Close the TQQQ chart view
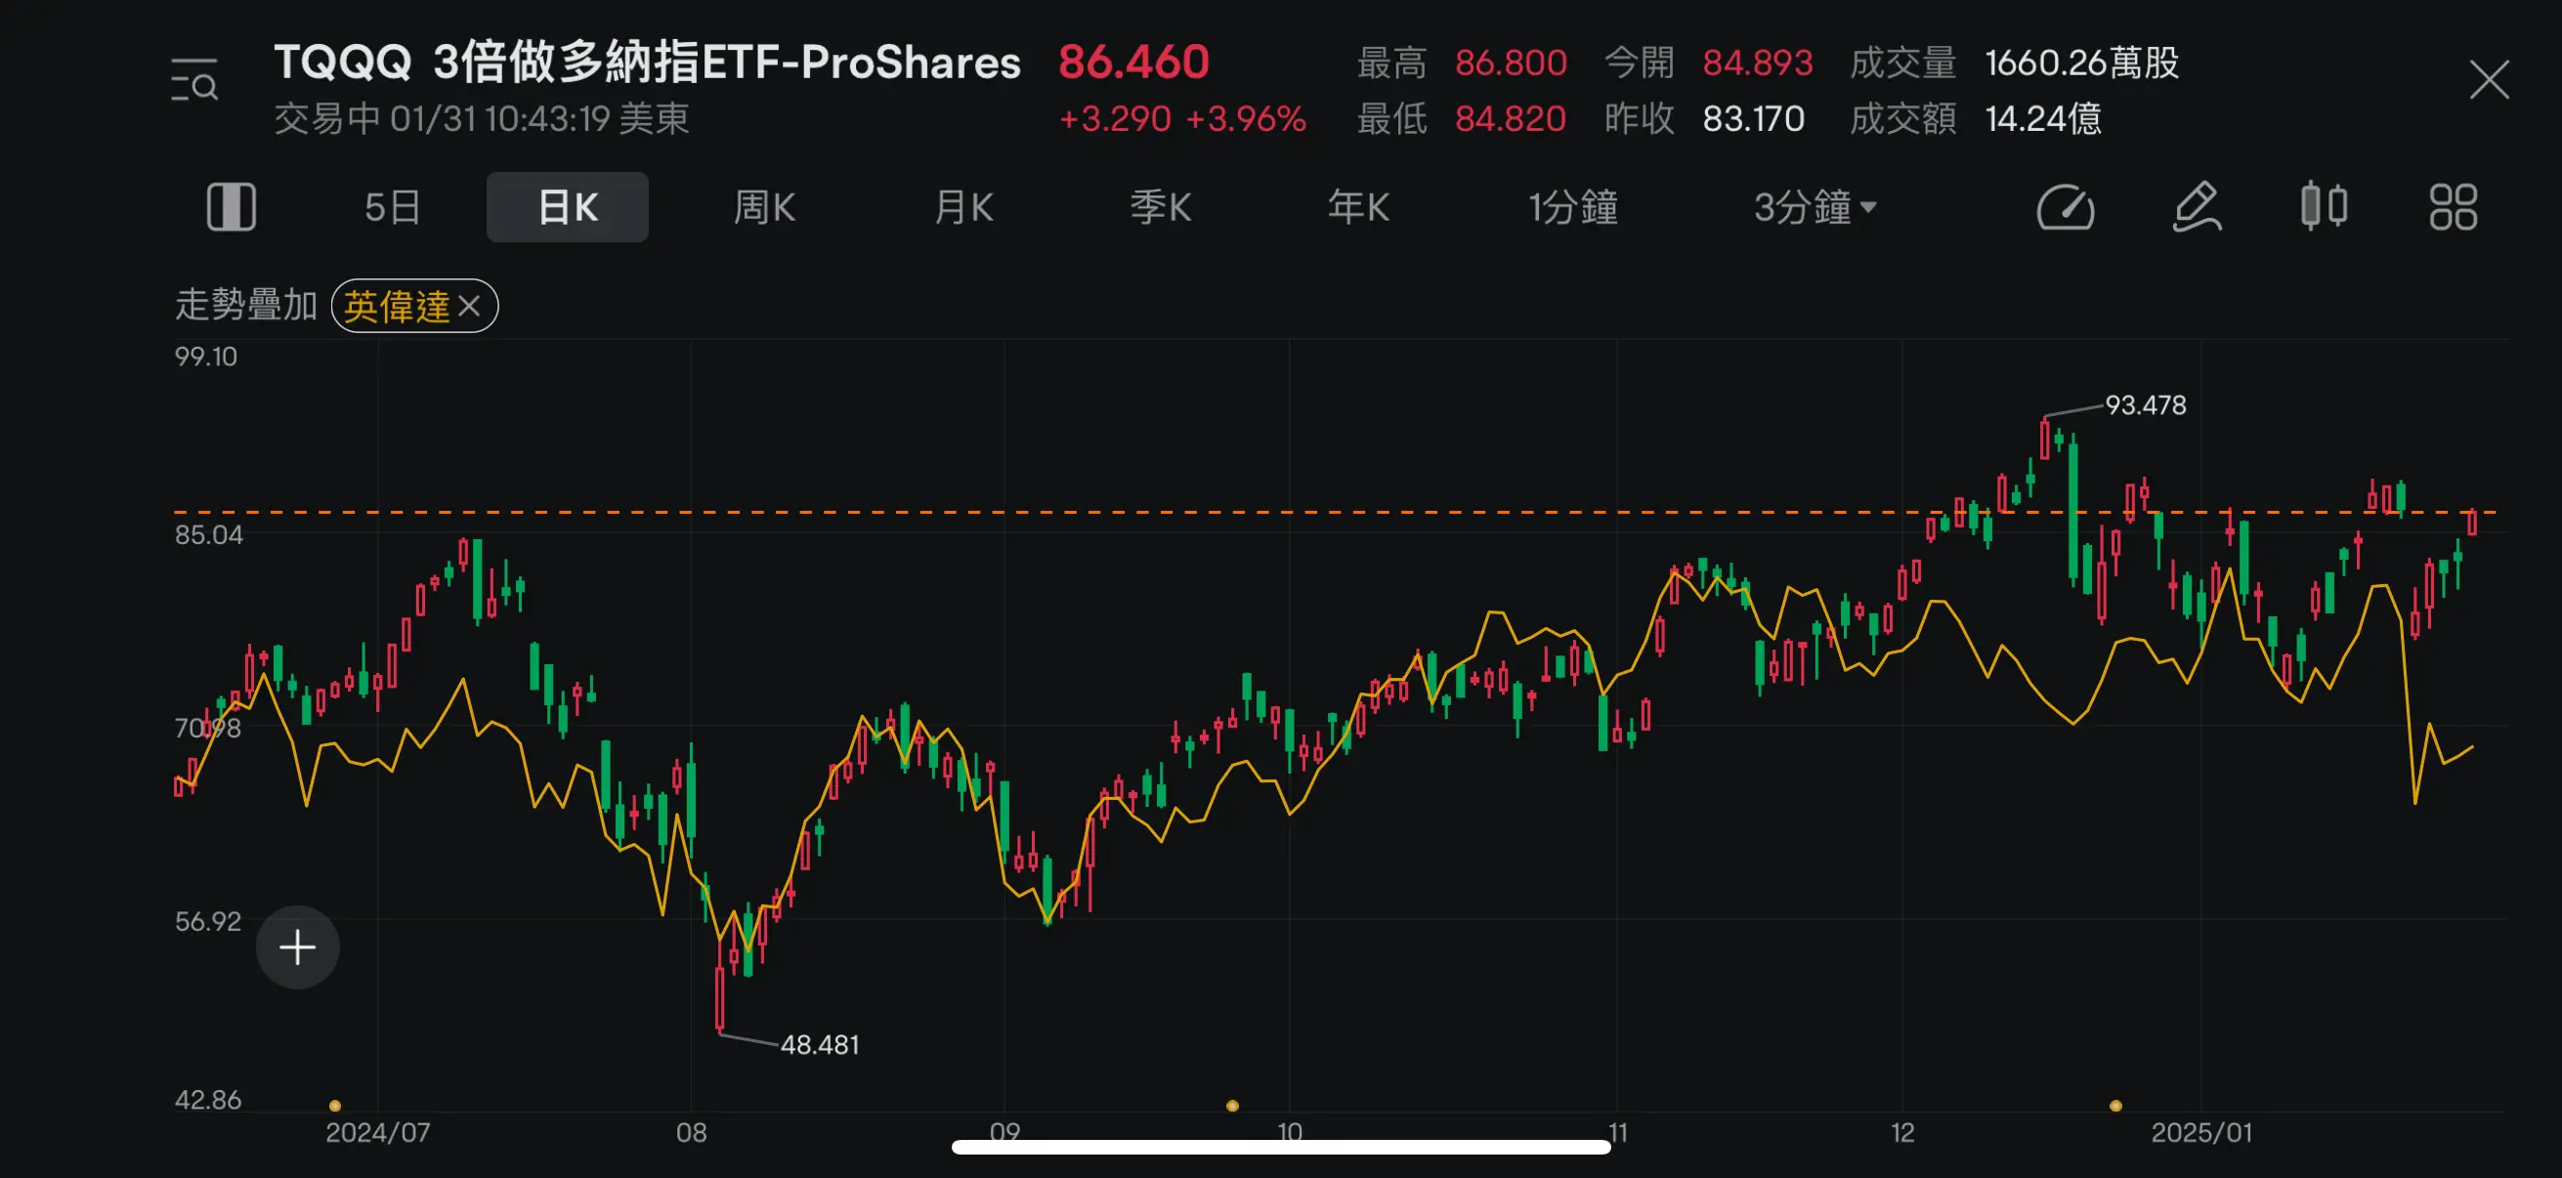This screenshot has width=2562, height=1178. click(x=2489, y=79)
